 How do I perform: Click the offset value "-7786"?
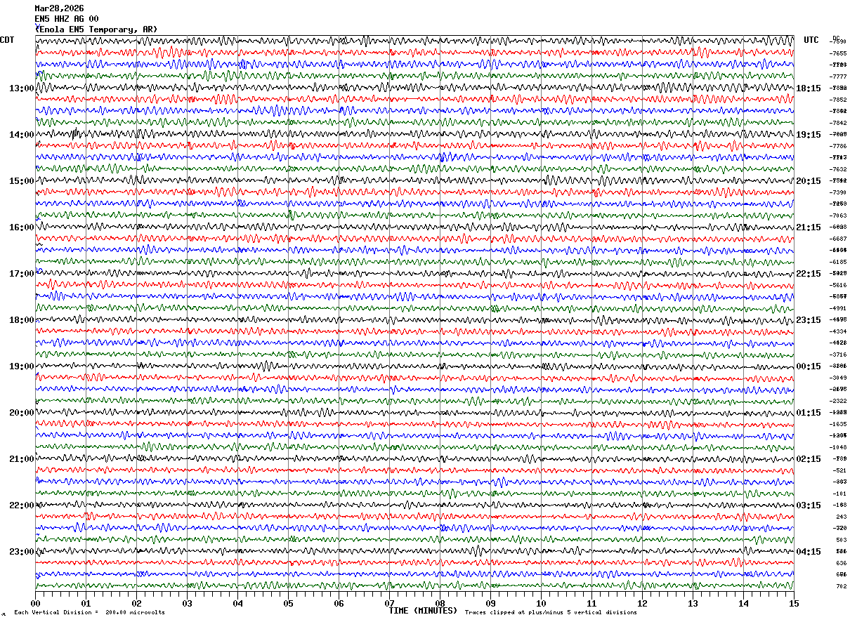click(838, 146)
